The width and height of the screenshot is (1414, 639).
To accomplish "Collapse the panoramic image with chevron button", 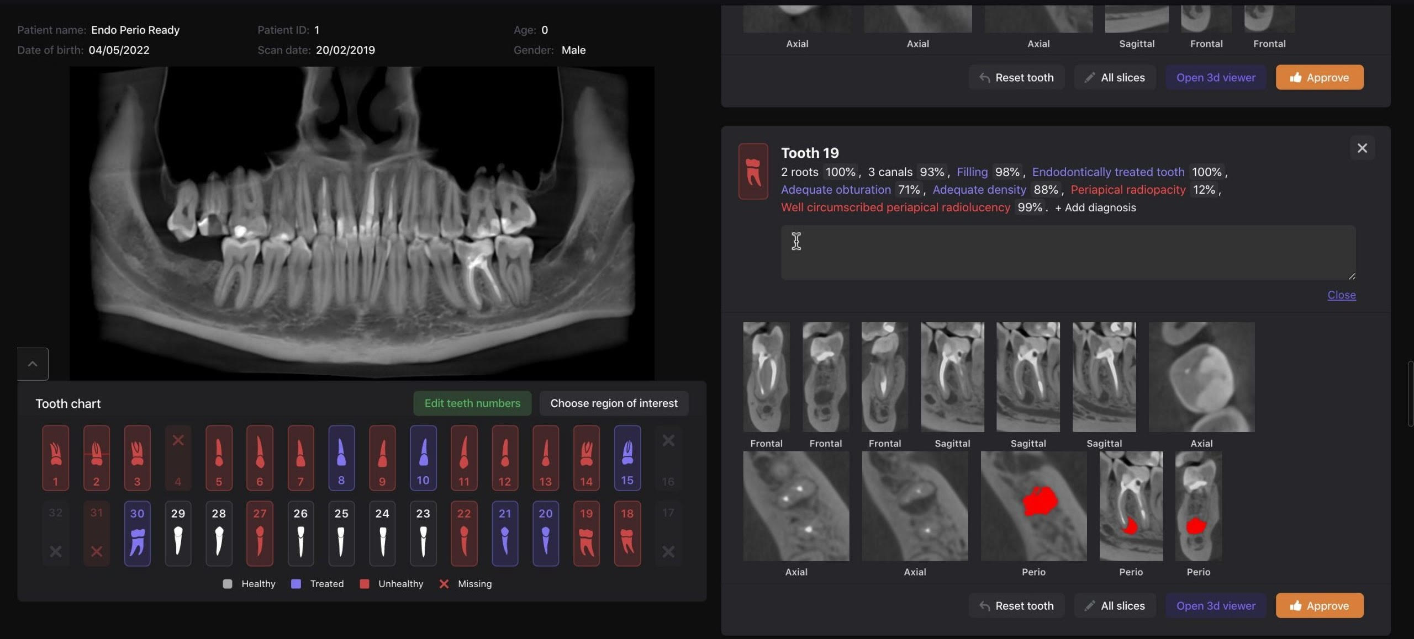I will [33, 364].
